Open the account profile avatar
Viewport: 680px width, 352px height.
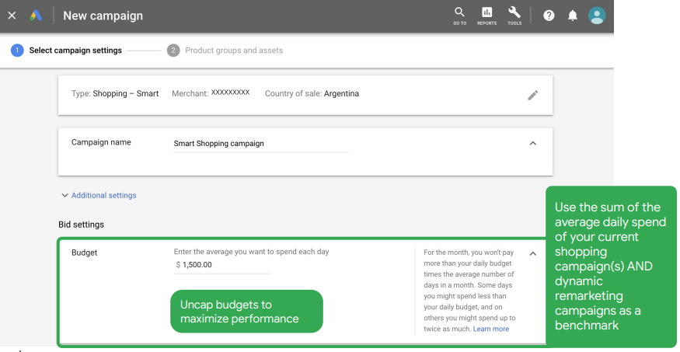pyautogui.click(x=597, y=16)
